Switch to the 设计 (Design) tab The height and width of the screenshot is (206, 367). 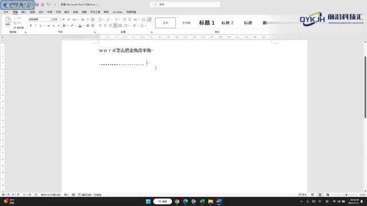[x=41, y=12]
